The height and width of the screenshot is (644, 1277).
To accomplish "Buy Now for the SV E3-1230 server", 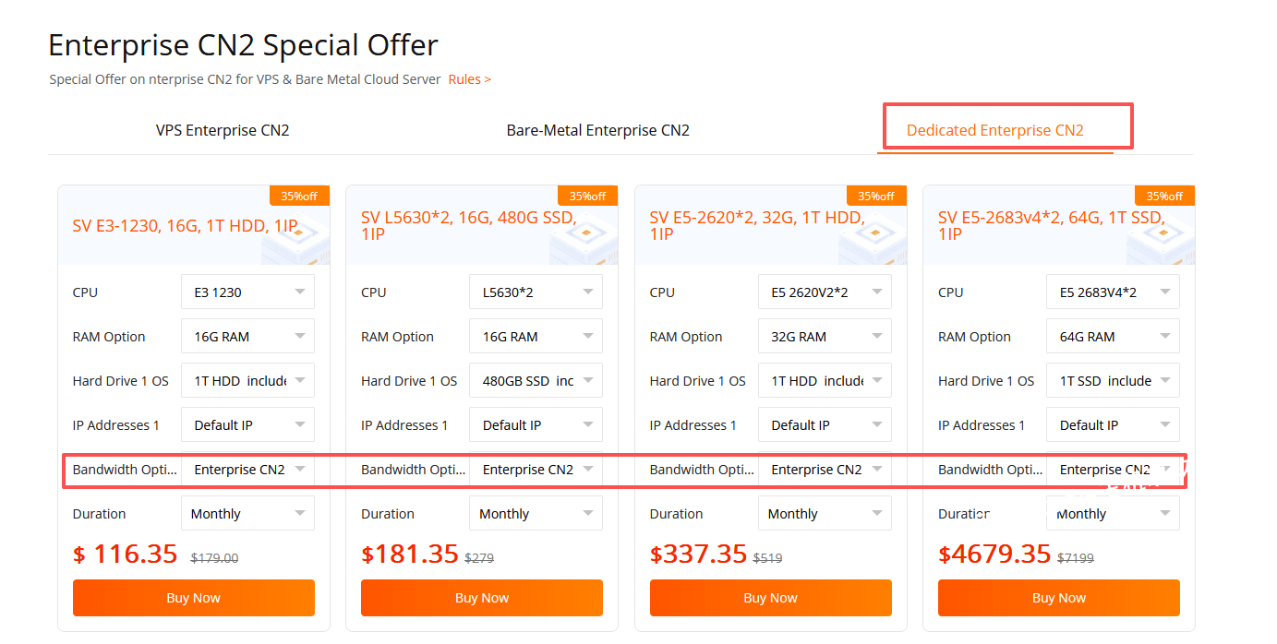I will pos(193,598).
